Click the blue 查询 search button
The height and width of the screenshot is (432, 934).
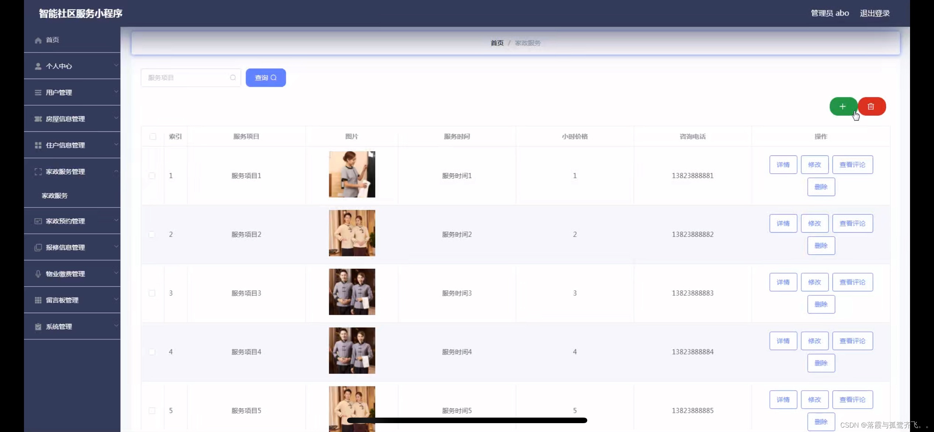[x=266, y=78]
